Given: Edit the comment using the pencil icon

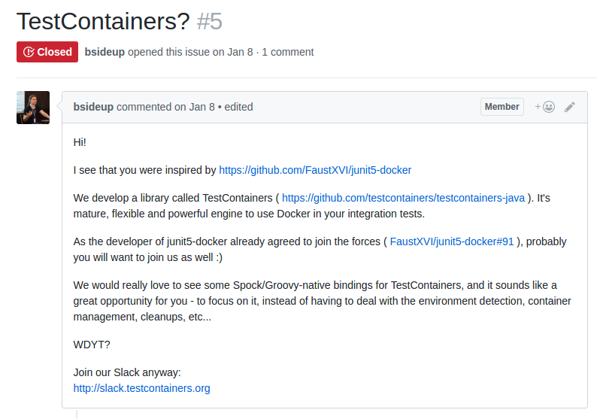Looking at the screenshot, I should click(570, 107).
